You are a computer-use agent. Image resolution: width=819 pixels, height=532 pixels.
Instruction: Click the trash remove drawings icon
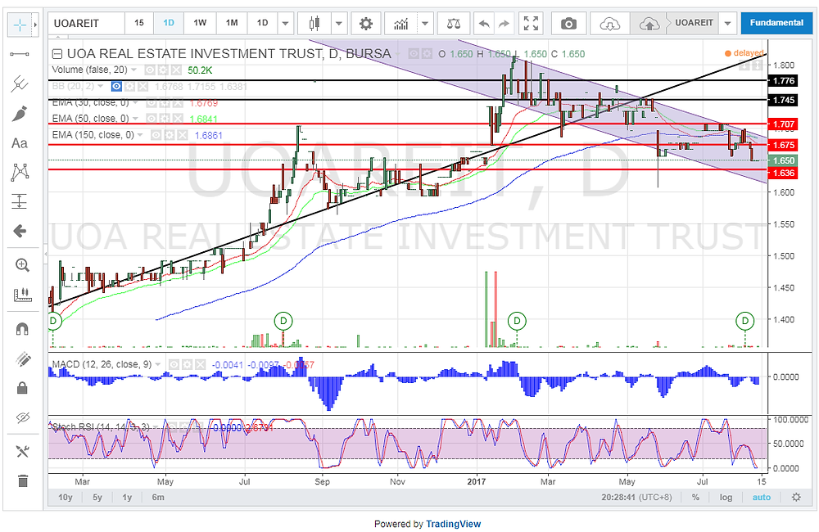pyautogui.click(x=22, y=480)
